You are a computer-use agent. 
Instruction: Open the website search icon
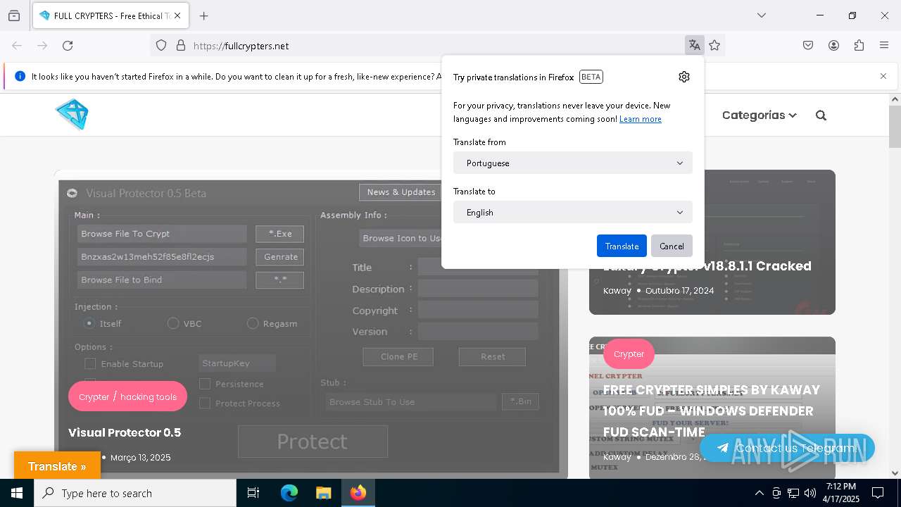821,115
